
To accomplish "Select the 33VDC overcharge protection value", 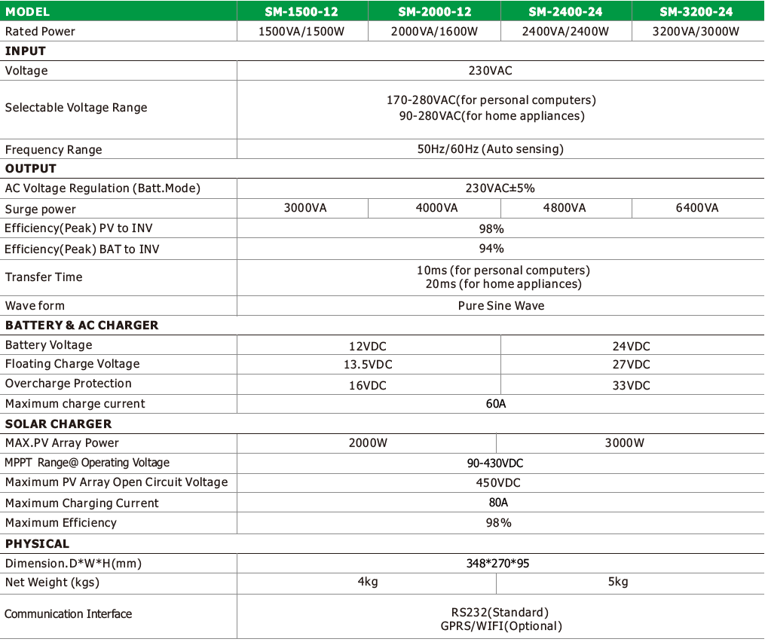I will 632,385.
